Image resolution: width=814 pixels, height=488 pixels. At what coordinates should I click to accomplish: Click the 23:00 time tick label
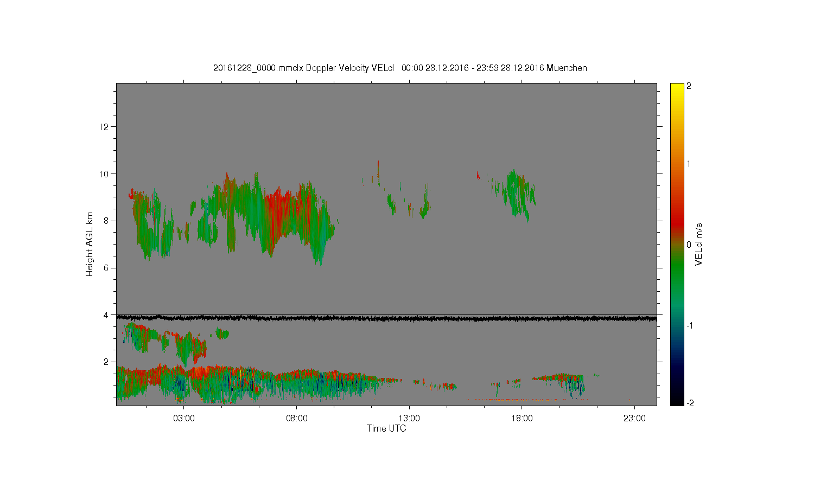[634, 419]
